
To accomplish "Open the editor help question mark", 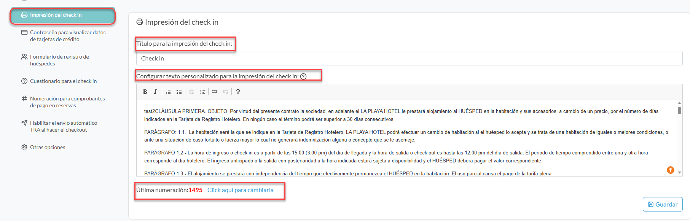I will [238, 92].
